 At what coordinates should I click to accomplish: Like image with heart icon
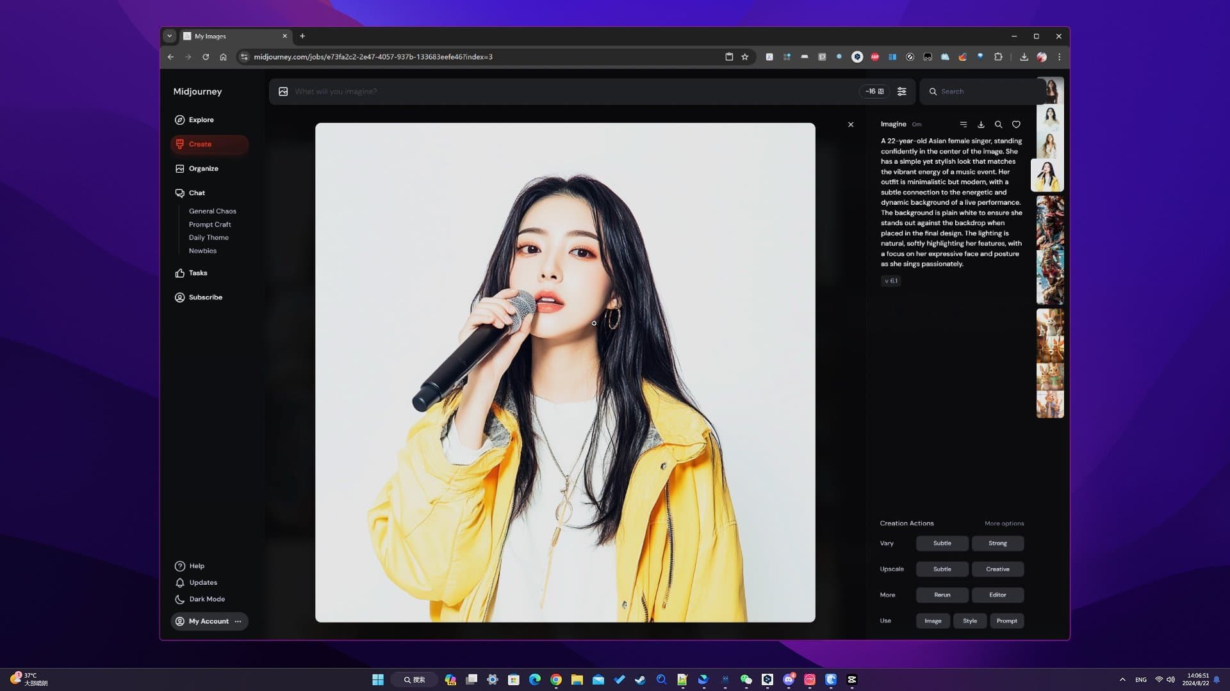1016,125
